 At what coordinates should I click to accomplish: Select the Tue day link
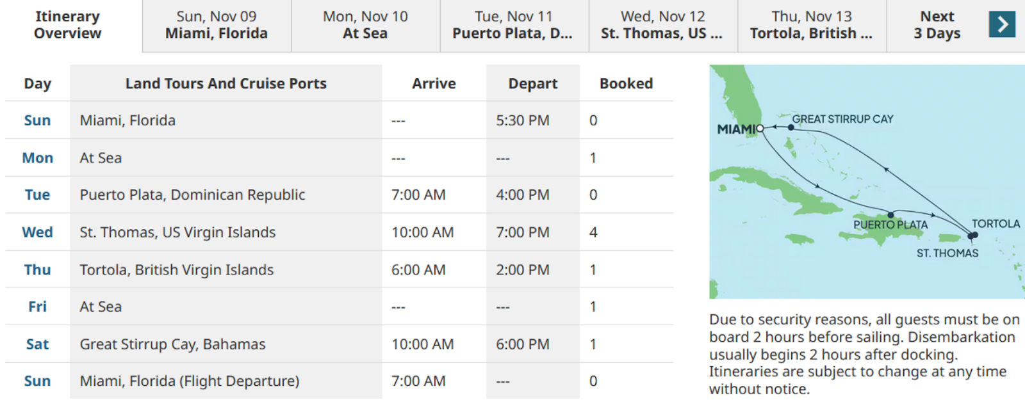[37, 195]
